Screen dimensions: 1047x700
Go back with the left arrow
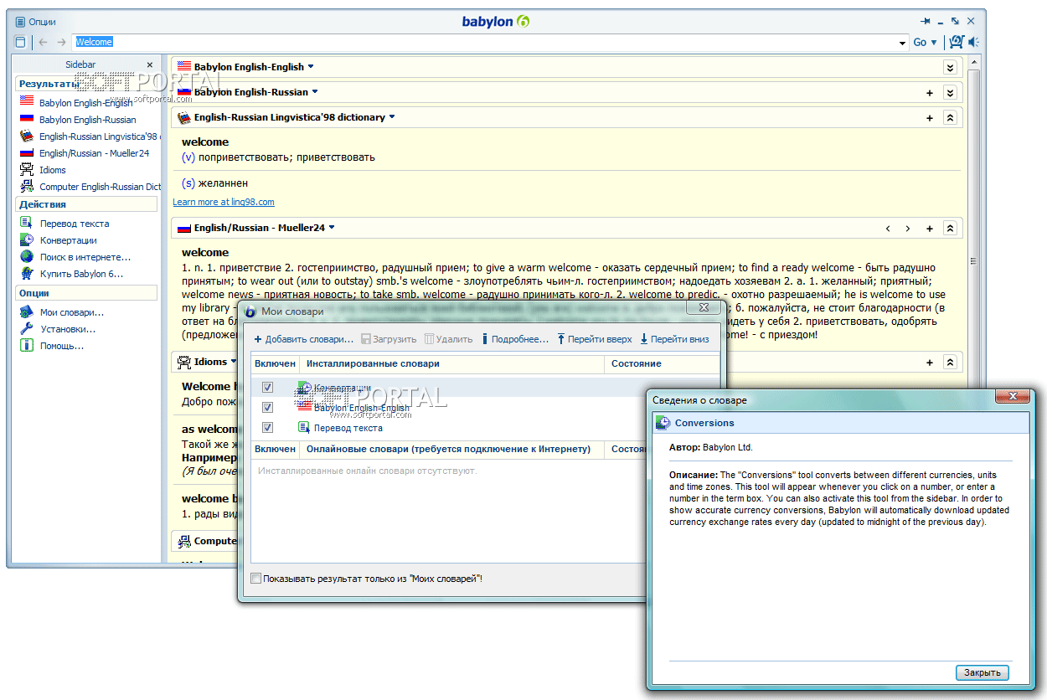(44, 42)
